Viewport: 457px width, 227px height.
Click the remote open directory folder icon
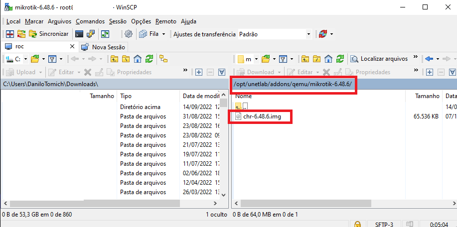click(266, 59)
